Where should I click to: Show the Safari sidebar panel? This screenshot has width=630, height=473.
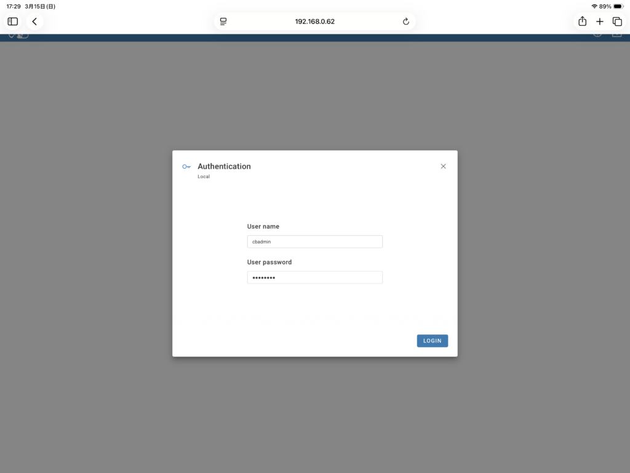point(13,22)
